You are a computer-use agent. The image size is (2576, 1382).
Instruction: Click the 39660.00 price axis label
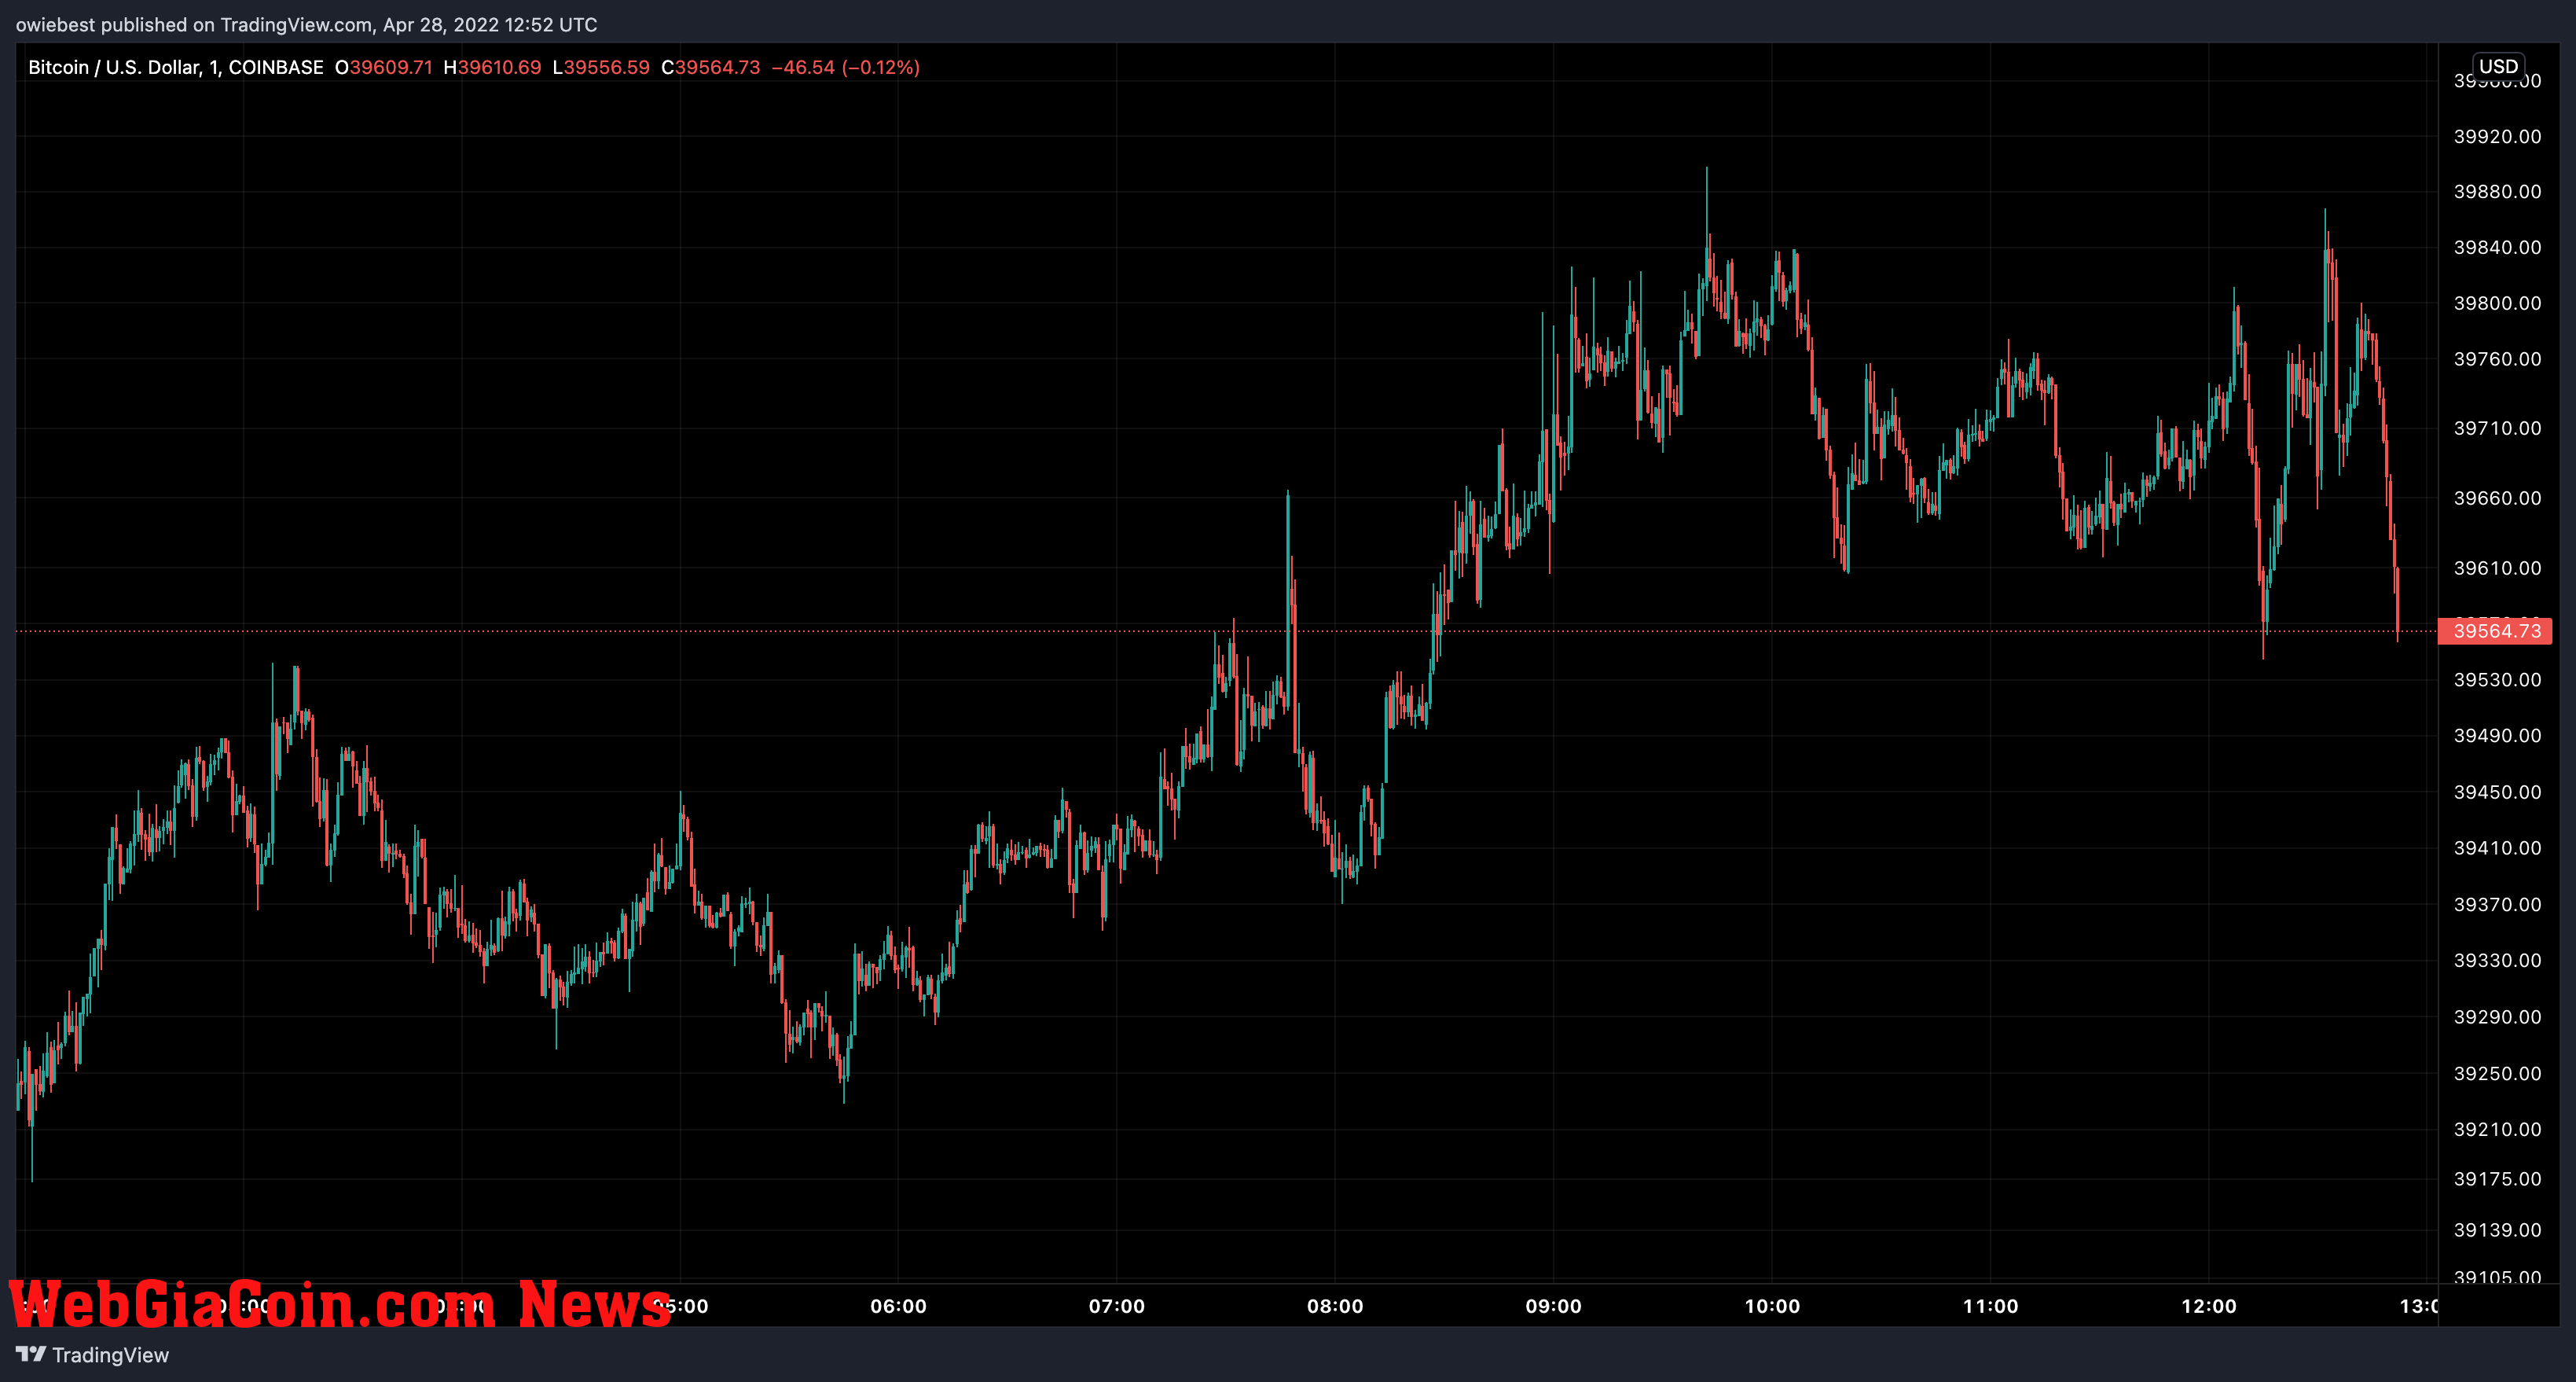(x=2497, y=498)
